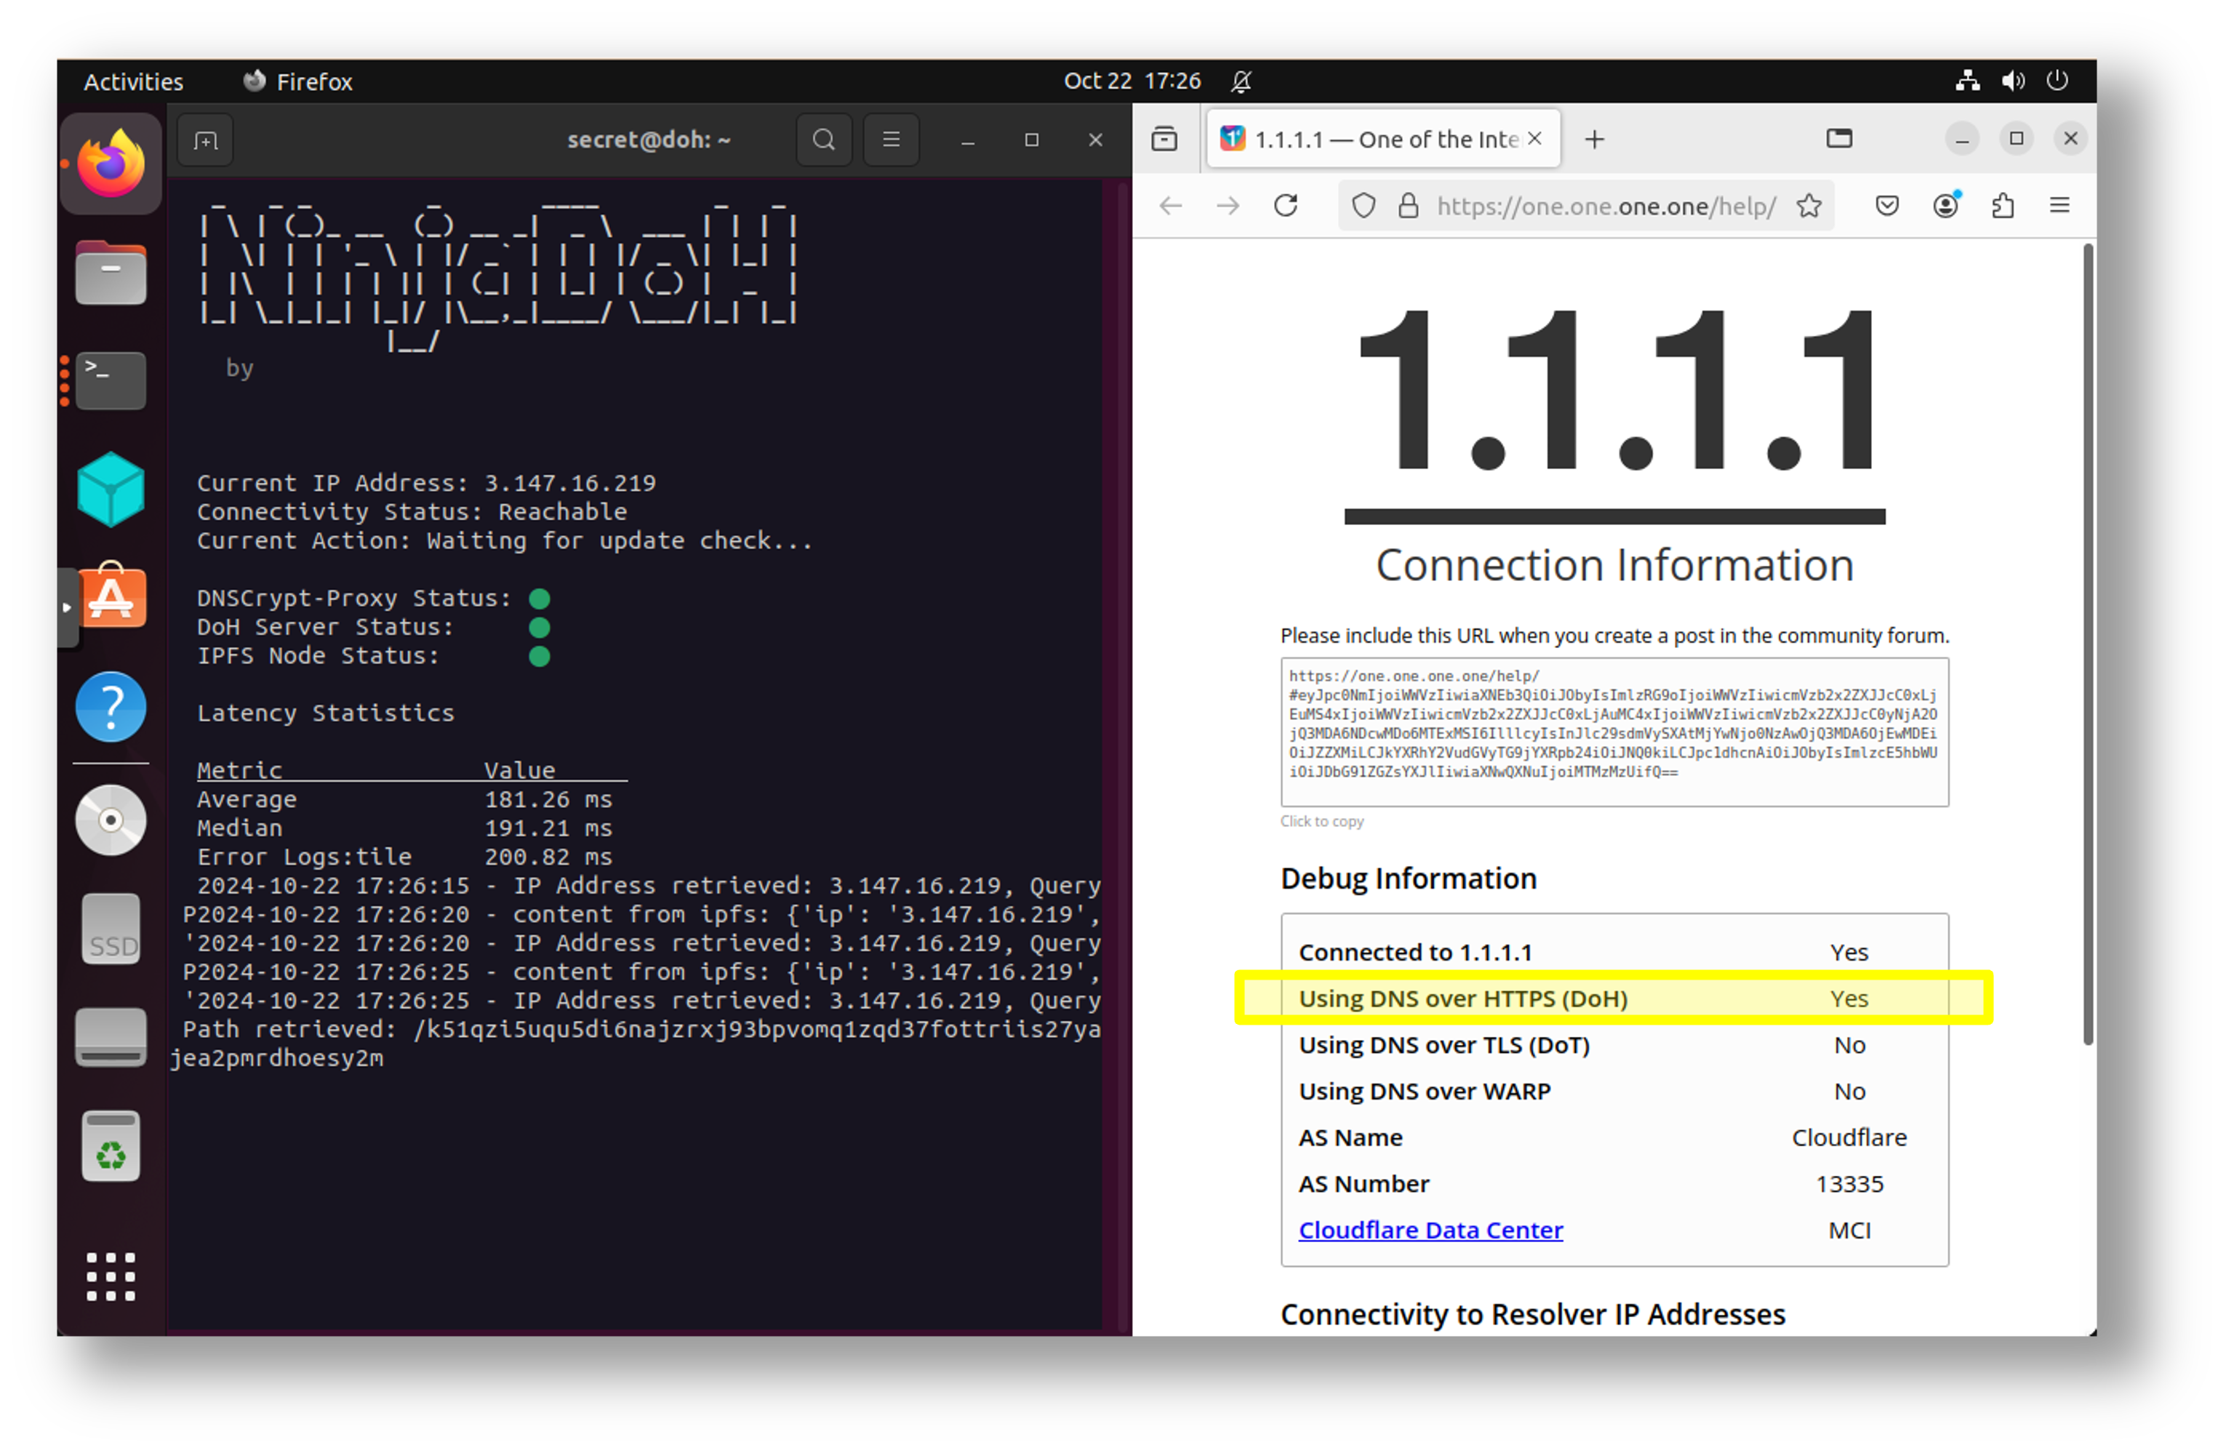Open site padlock security info
This screenshot has height=1453, width=2226.
tap(1408, 206)
